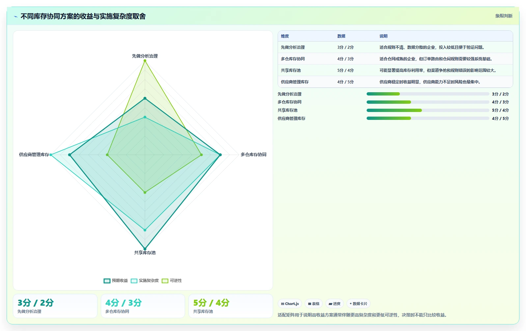526x331 pixels.
Task: Click radar axis label 多仓库存协同
Action: click(x=253, y=154)
